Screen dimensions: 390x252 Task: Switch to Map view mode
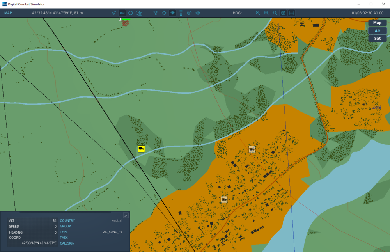pyautogui.click(x=377, y=23)
